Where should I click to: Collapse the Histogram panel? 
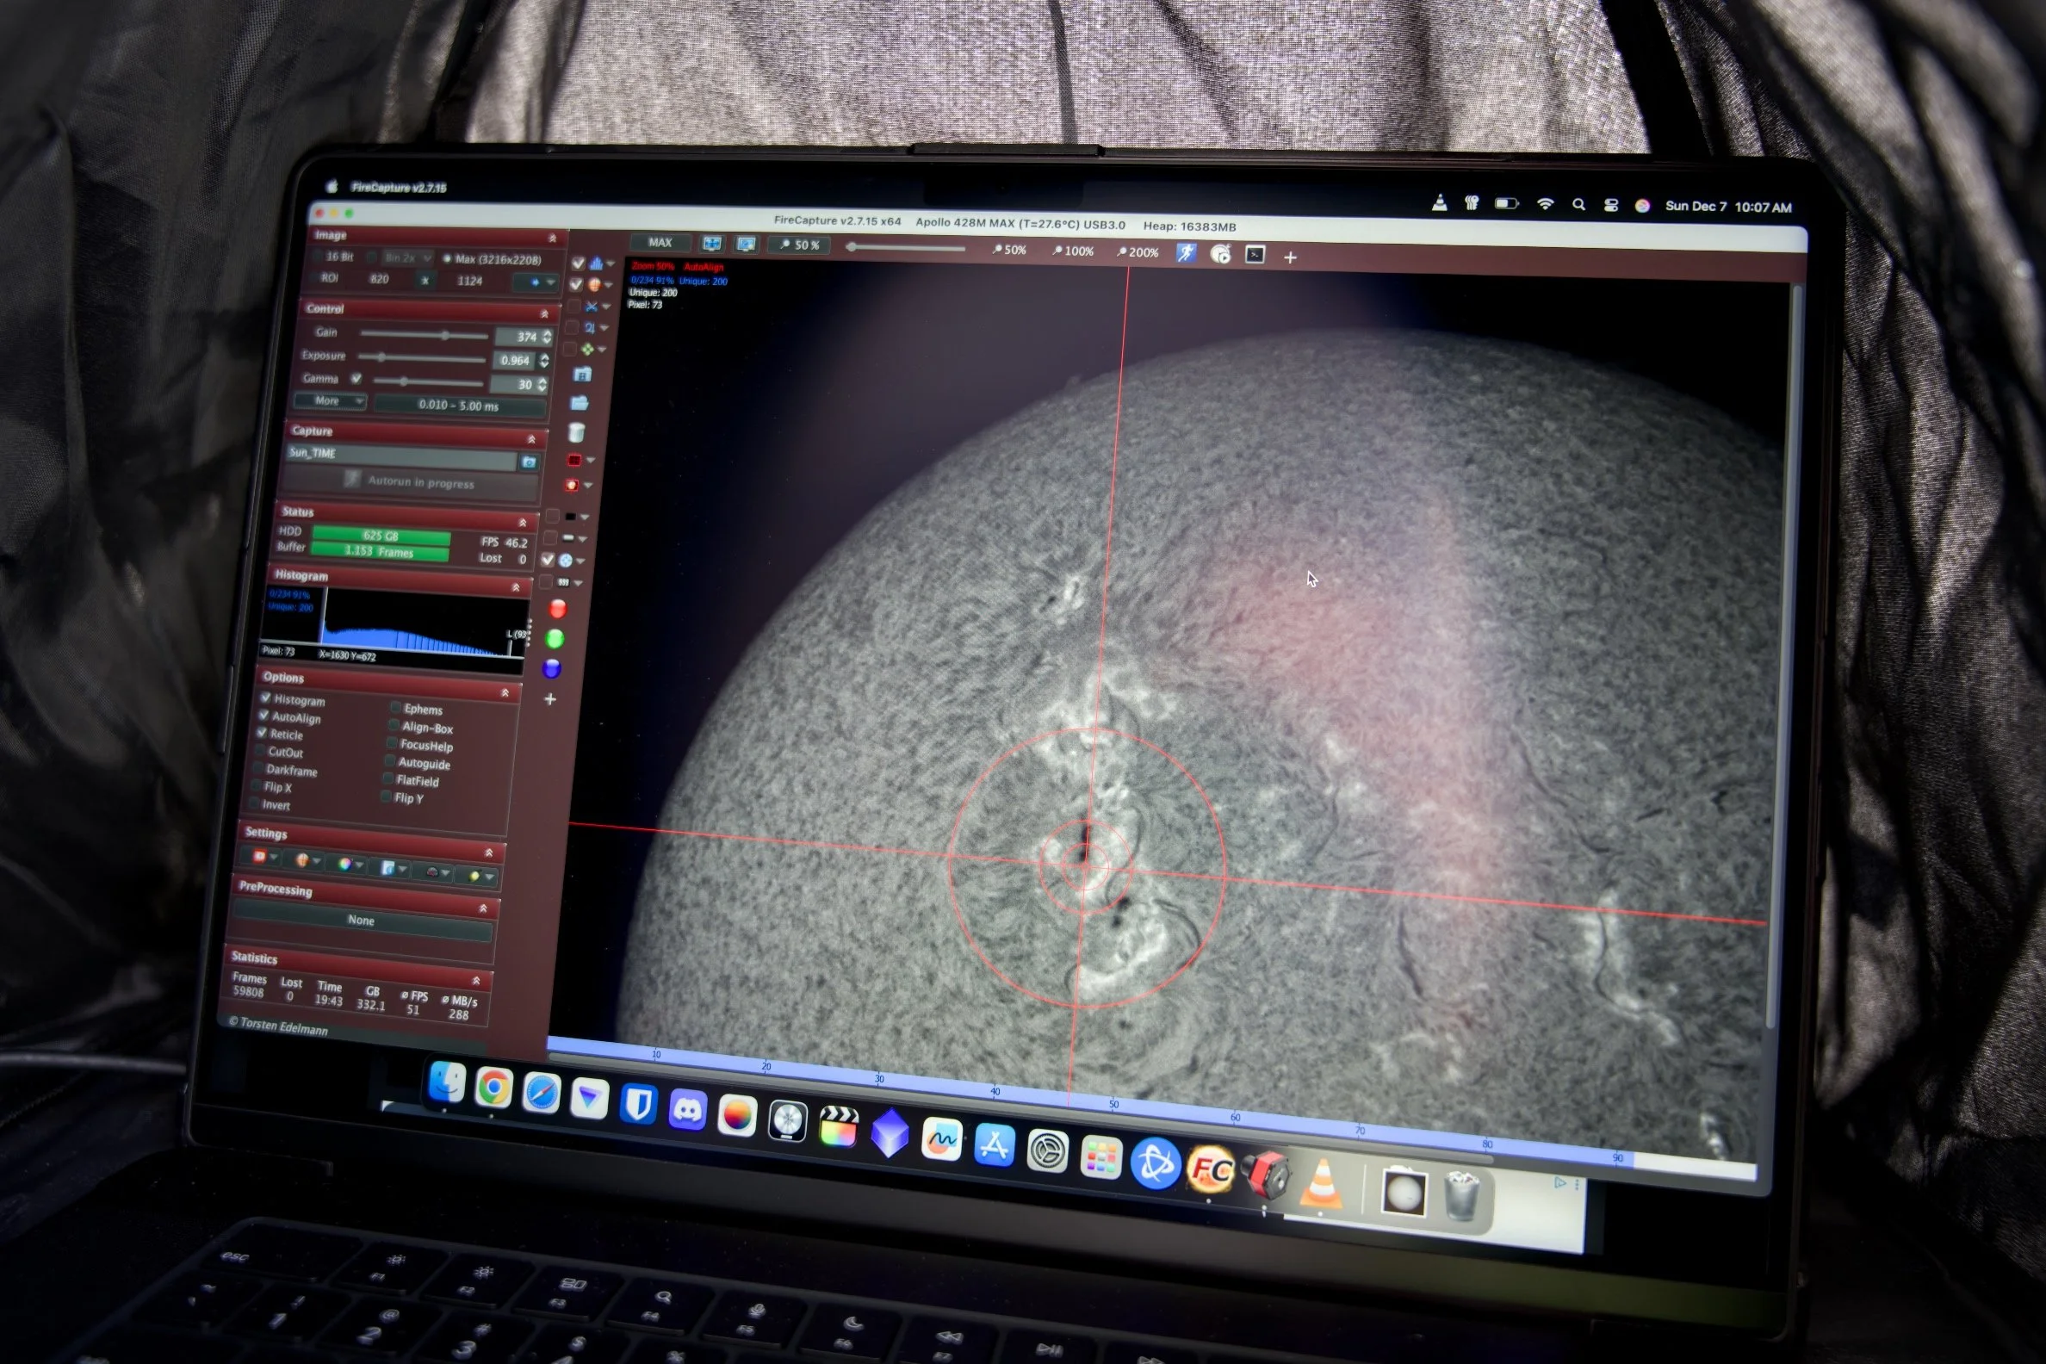516,588
